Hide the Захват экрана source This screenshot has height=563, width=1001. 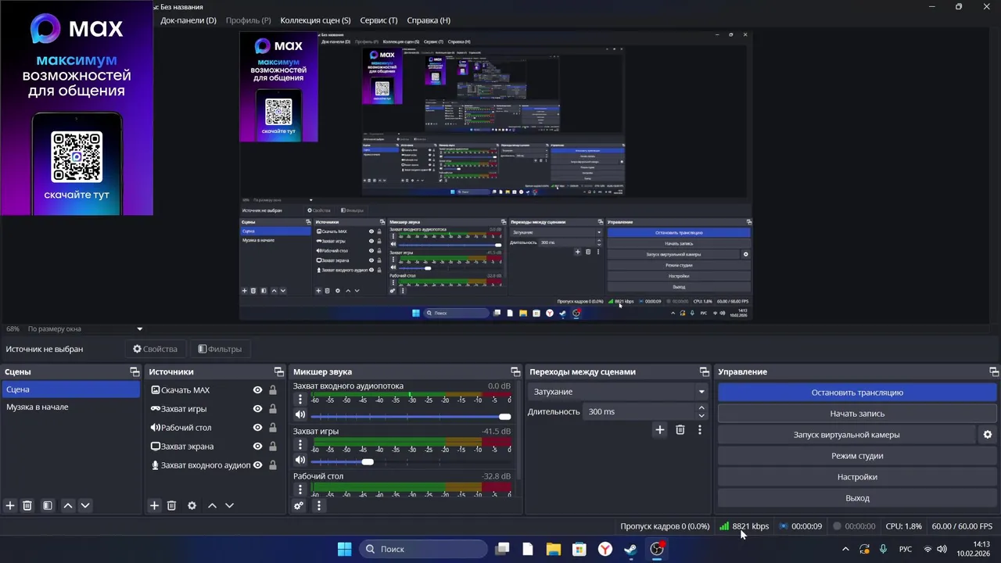point(257,446)
